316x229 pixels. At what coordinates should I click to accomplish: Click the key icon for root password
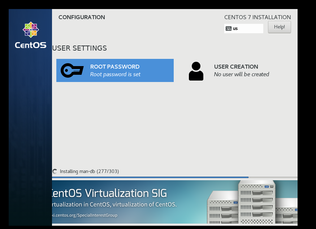(72, 70)
